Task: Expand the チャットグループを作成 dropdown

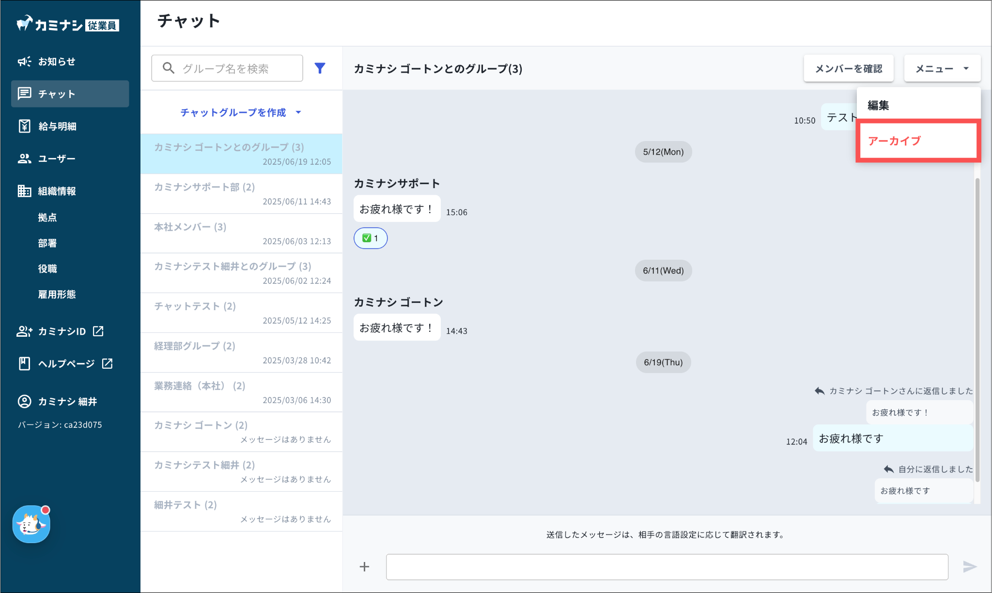Action: 241,112
